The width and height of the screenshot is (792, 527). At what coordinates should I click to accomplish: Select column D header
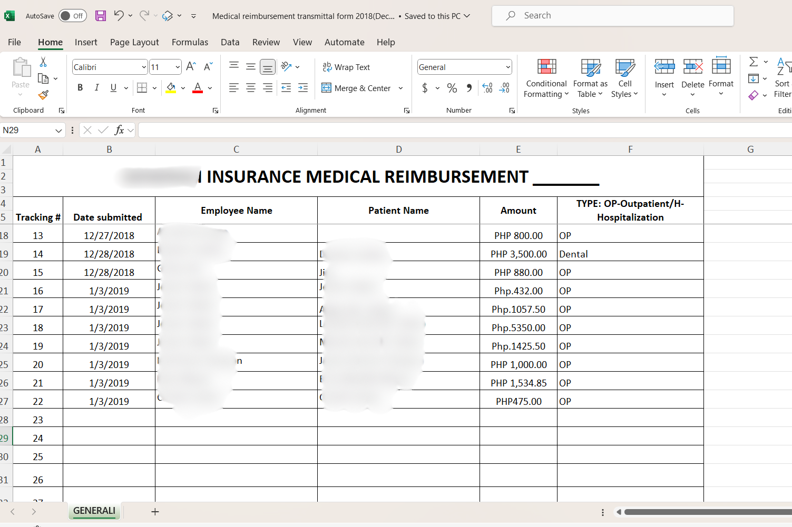pyautogui.click(x=398, y=150)
